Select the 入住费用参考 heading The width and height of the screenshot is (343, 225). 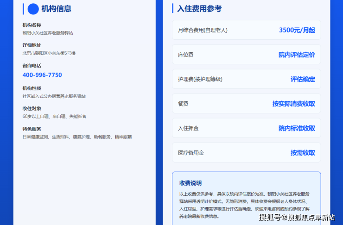pyautogui.click(x=199, y=9)
